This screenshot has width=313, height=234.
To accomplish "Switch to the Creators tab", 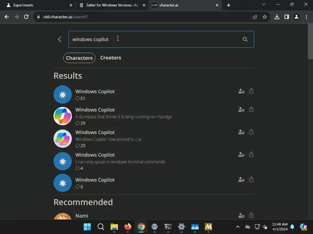I will coord(111,58).
